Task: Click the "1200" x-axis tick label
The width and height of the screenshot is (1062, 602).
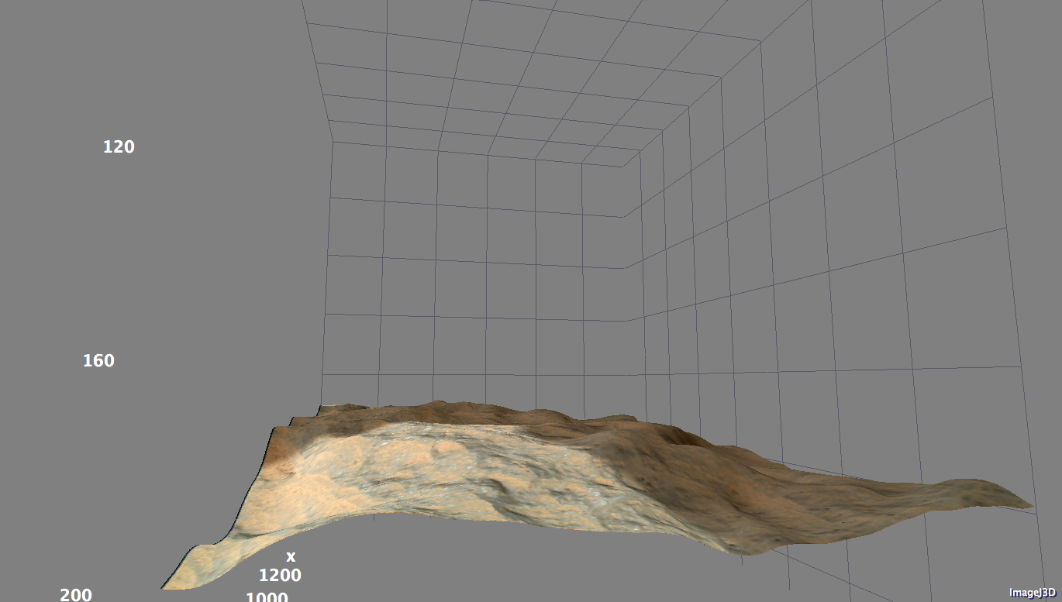Action: pyautogui.click(x=280, y=575)
